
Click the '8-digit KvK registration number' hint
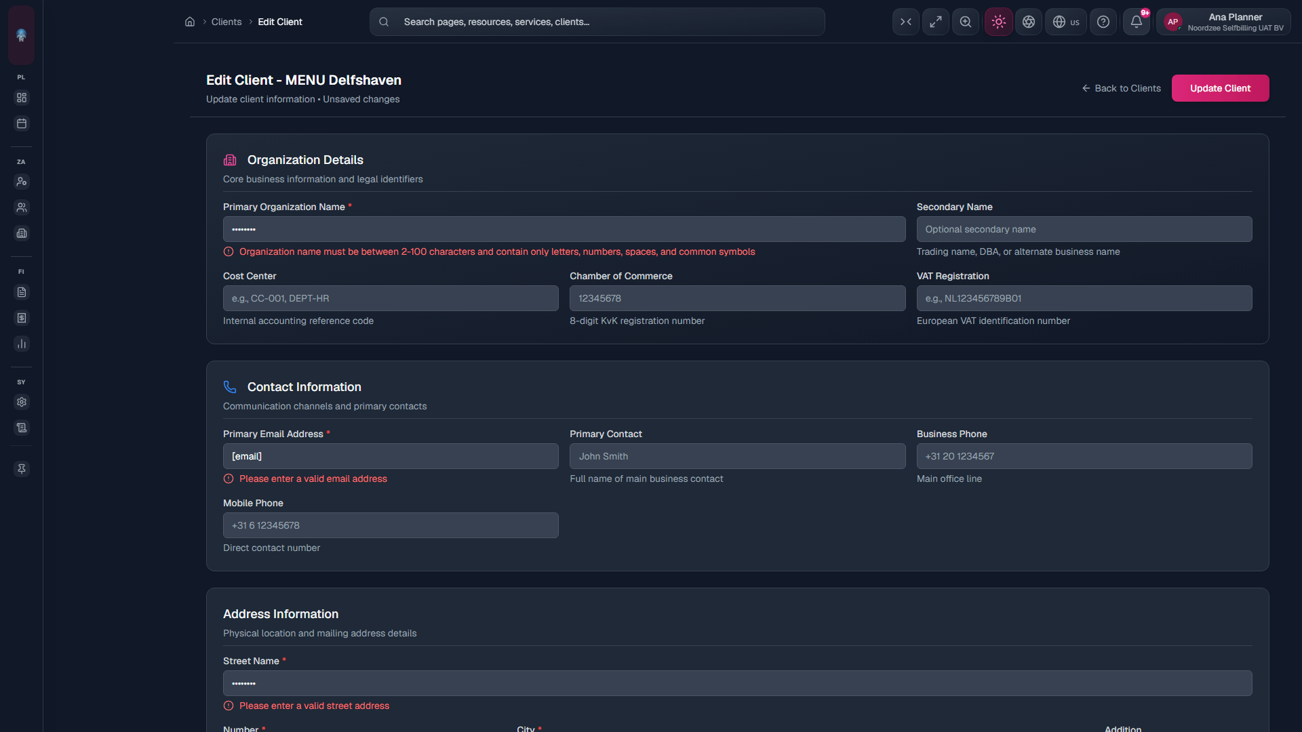[637, 321]
